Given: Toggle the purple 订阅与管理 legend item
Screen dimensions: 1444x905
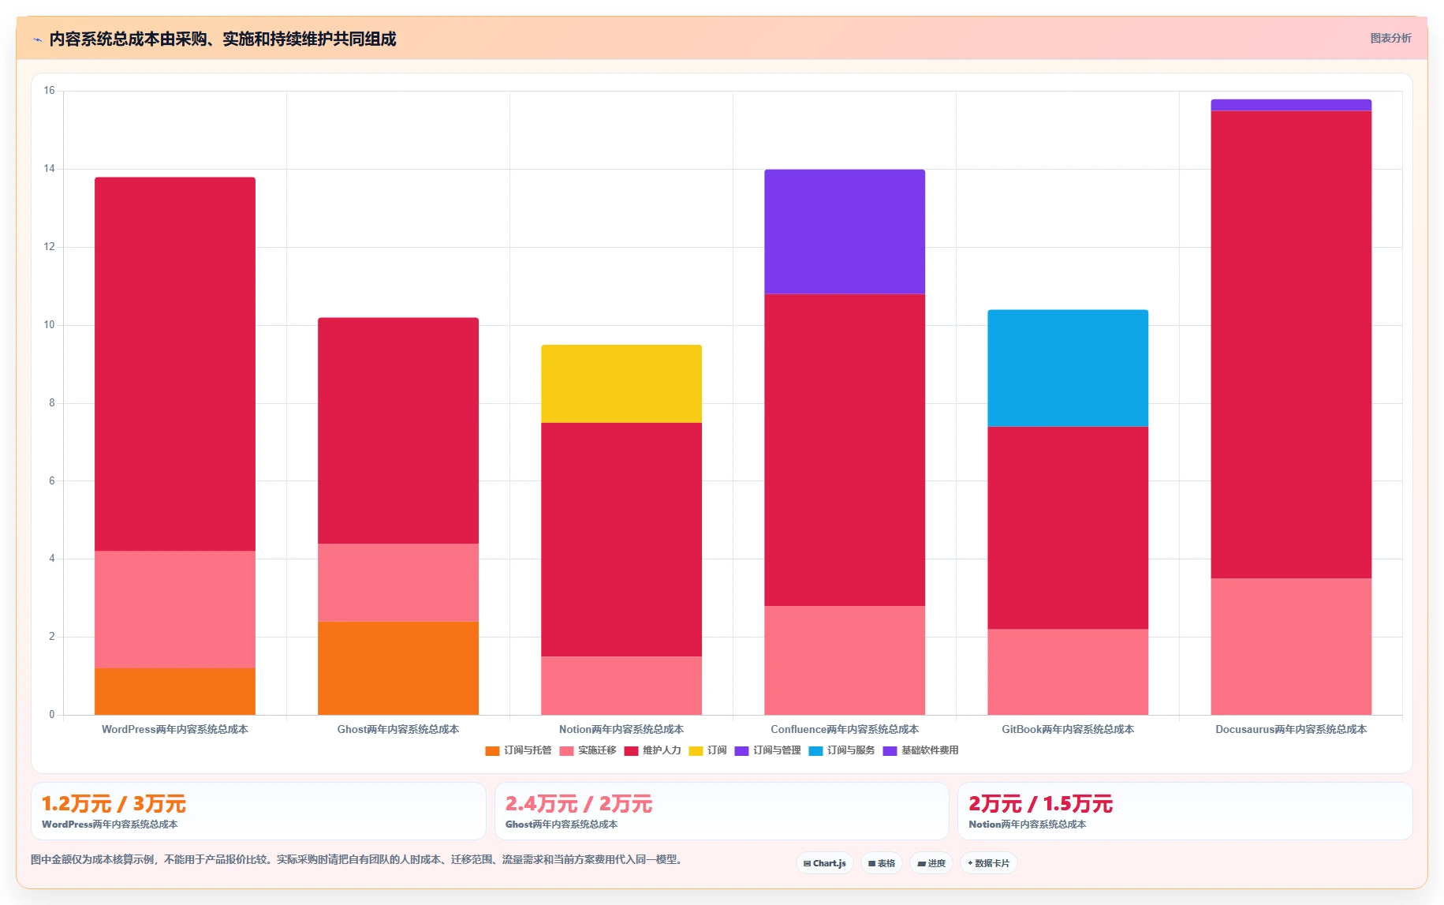Looking at the screenshot, I should coord(767,750).
